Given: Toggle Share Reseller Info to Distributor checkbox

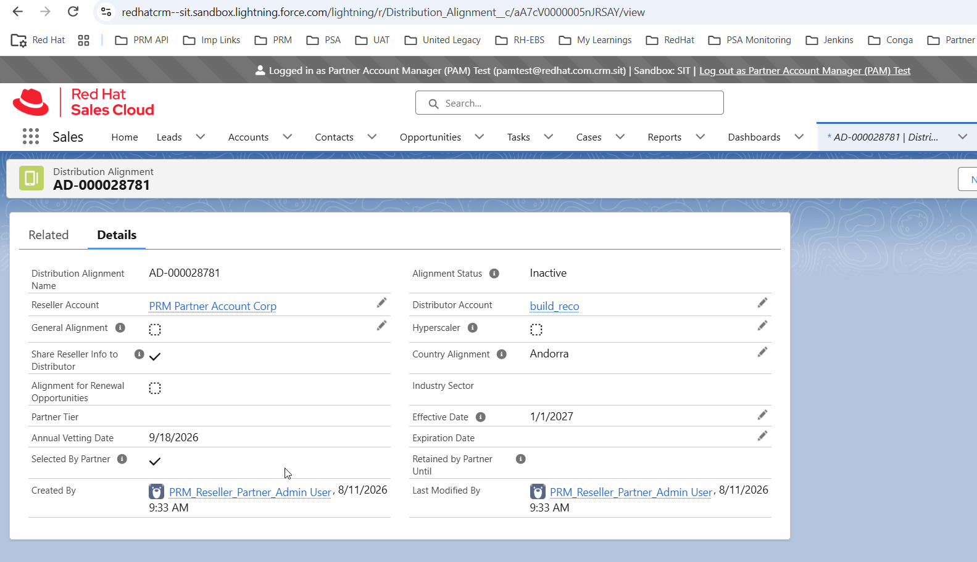Looking at the screenshot, I should [155, 356].
